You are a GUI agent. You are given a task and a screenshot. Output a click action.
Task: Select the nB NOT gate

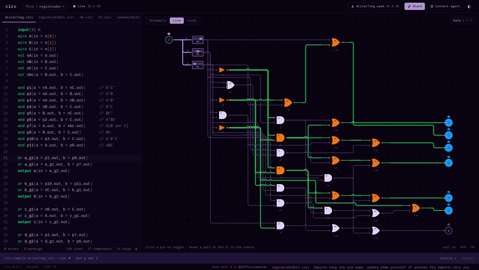tap(222, 100)
